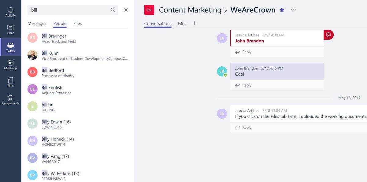
Task: Click Billy Vang's BV avatar
Action: click(32, 158)
